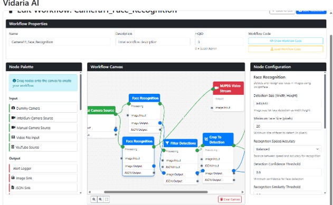Click the Node Palette vertical scrollbar
Screen dimensions: 333x205
click(81, 92)
